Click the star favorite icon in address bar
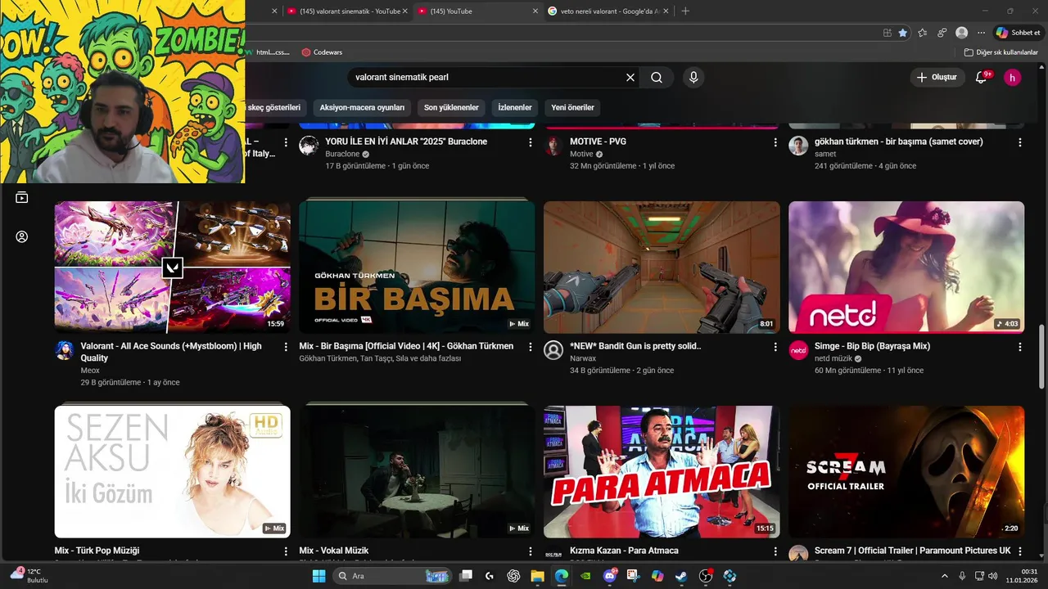The width and height of the screenshot is (1048, 589). pos(903,33)
